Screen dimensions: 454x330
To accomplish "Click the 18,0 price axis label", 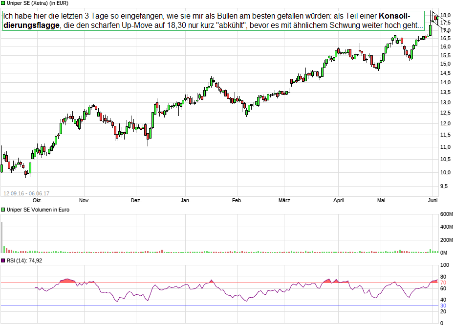I will [445, 15].
